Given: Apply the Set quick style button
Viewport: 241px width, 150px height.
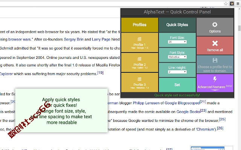Looking at the screenshot, I should (x=177, y=85).
